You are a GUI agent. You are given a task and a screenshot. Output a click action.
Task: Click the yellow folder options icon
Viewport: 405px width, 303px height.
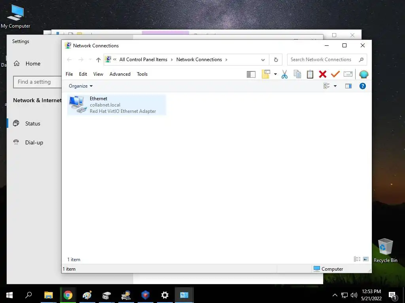266,74
